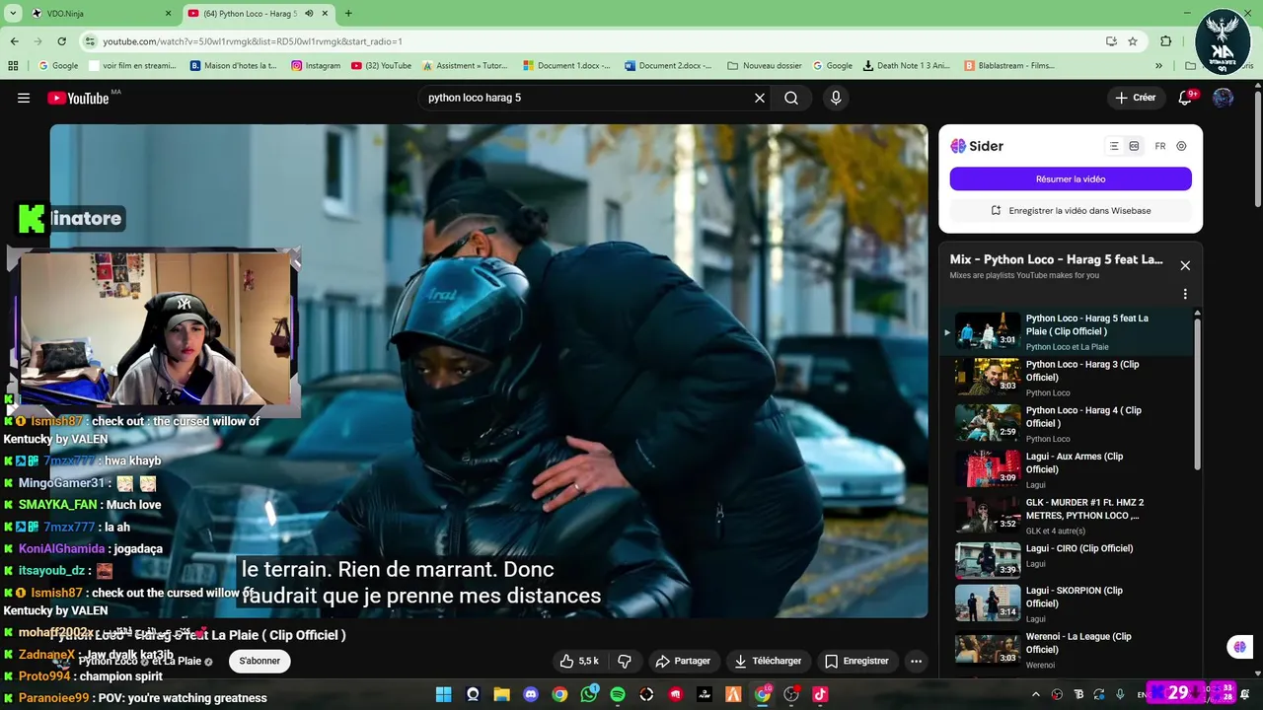The image size is (1263, 710).
Task: Open the Sider floating sidebar icon
Action: pyautogui.click(x=1240, y=647)
